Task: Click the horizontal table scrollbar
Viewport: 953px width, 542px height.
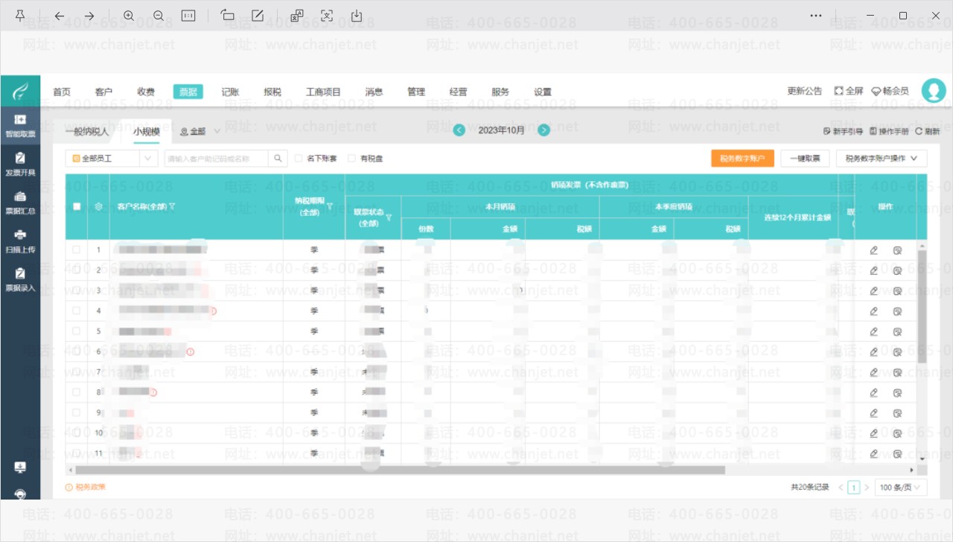Action: [401, 470]
